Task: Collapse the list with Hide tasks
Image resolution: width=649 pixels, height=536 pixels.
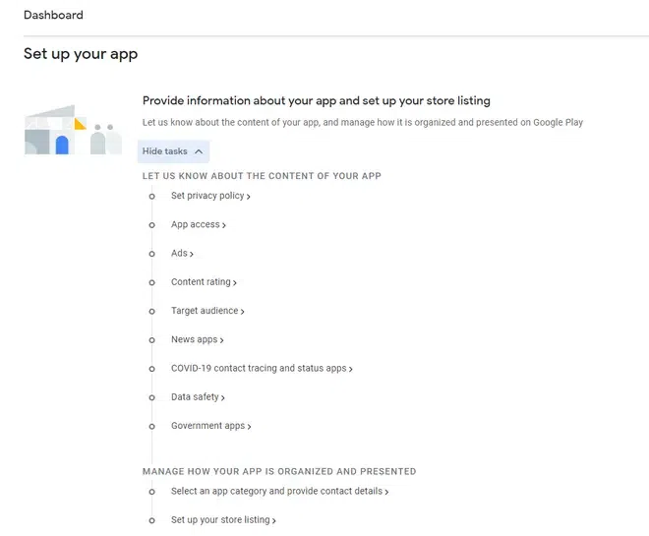Action: pyautogui.click(x=173, y=151)
